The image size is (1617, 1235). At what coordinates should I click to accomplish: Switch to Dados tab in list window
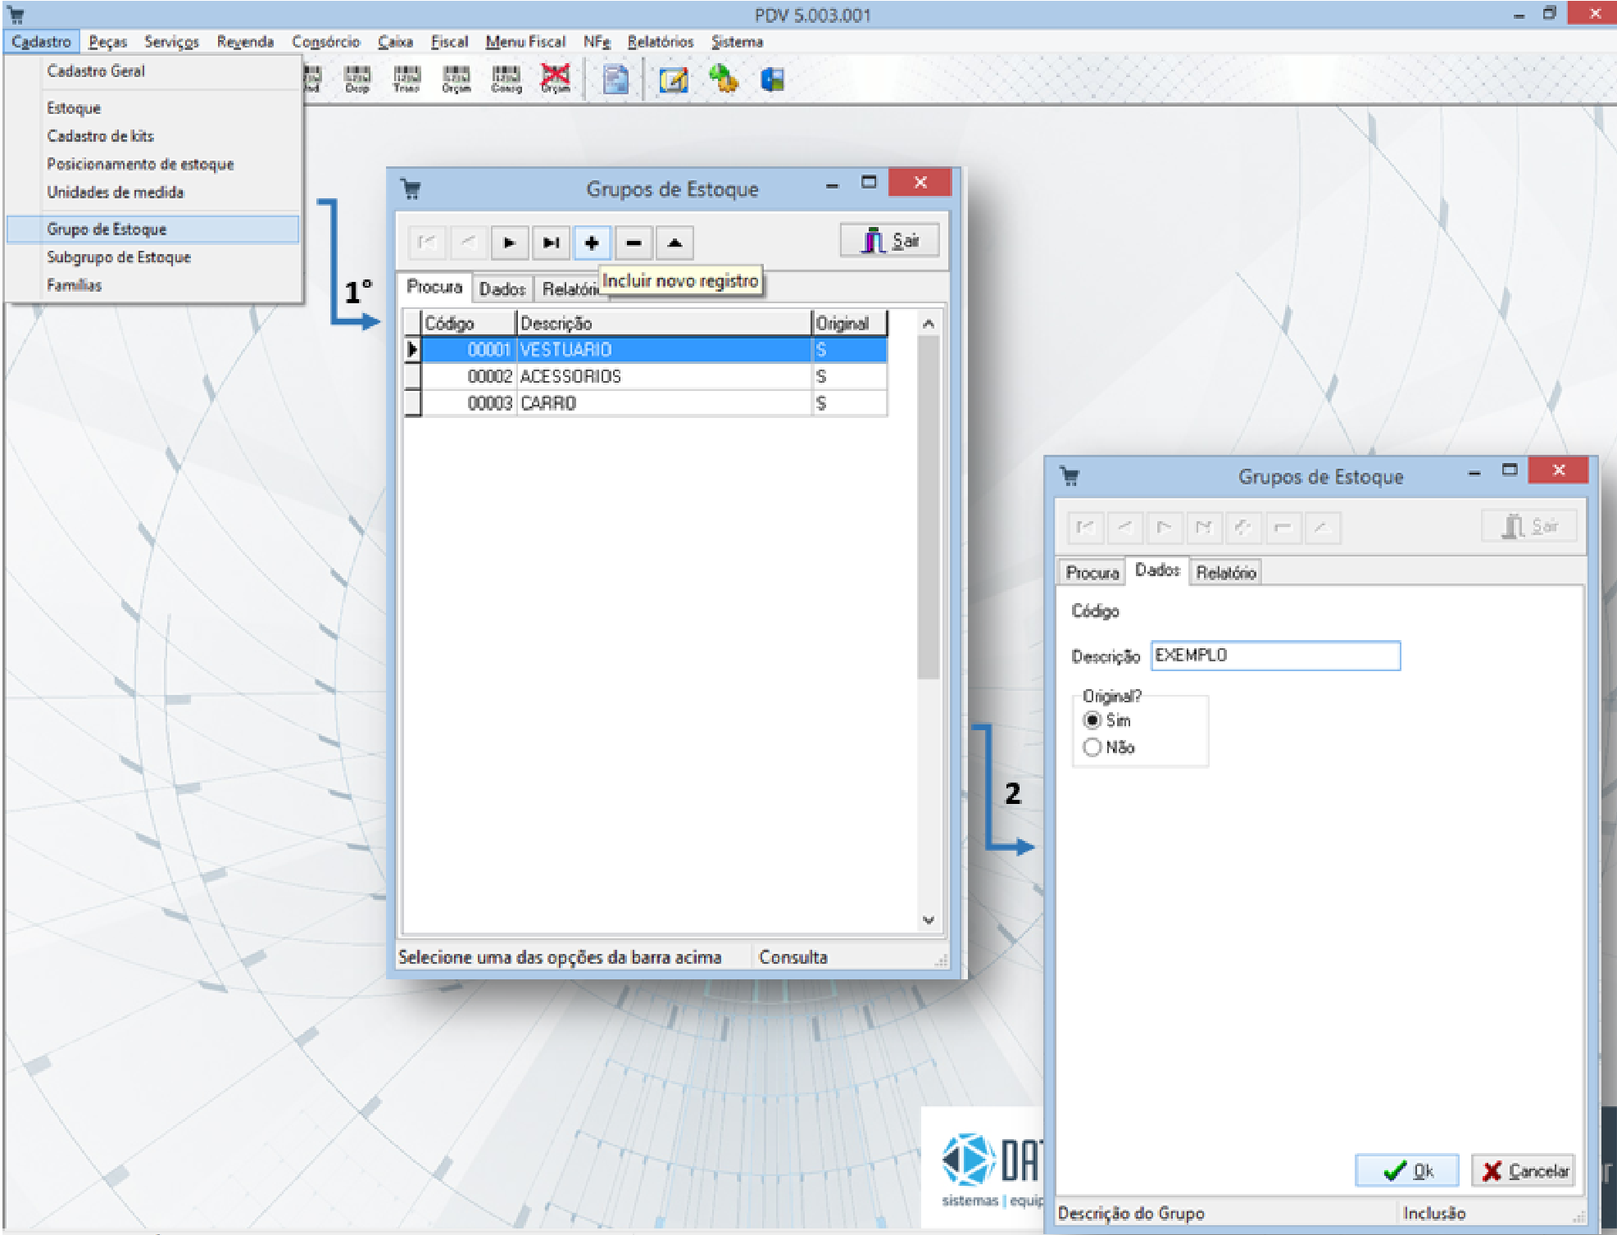point(502,288)
